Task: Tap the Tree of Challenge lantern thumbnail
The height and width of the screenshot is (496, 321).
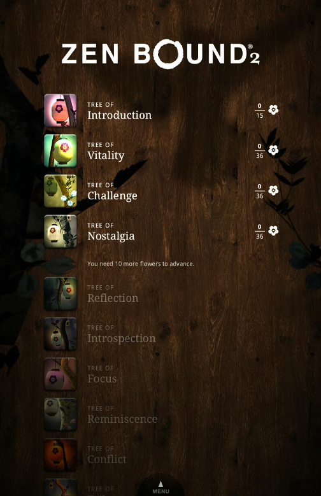Action: pos(60,191)
